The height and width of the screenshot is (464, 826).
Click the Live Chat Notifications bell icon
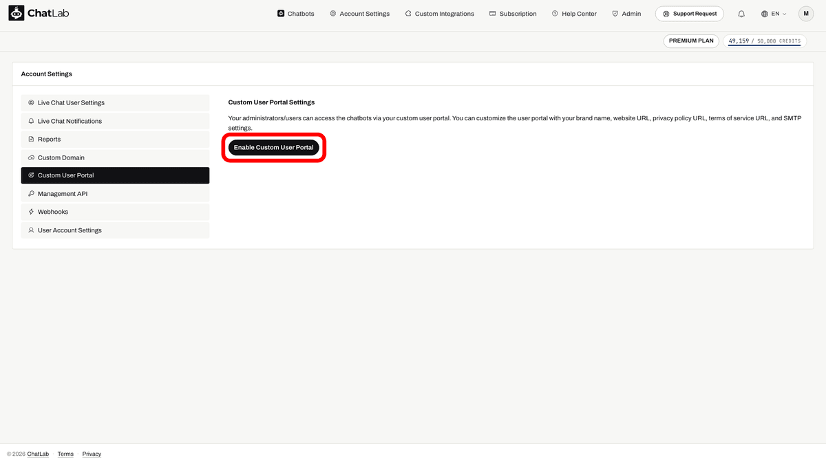31,121
